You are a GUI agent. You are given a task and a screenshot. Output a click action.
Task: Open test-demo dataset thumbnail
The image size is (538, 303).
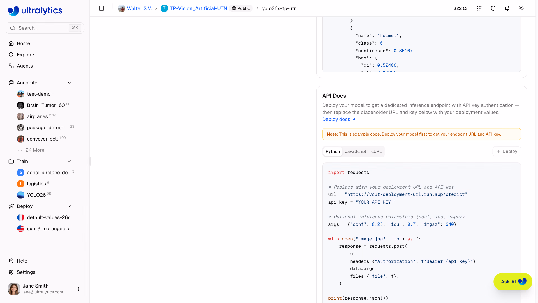coord(21,94)
